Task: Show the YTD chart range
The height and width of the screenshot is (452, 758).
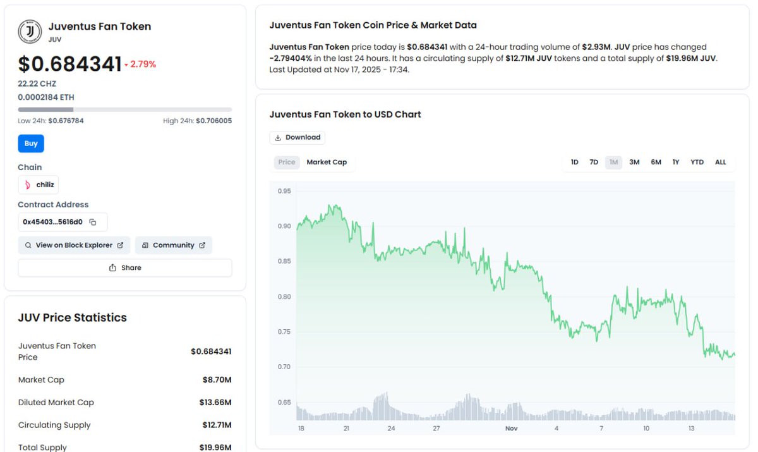Action: click(697, 162)
